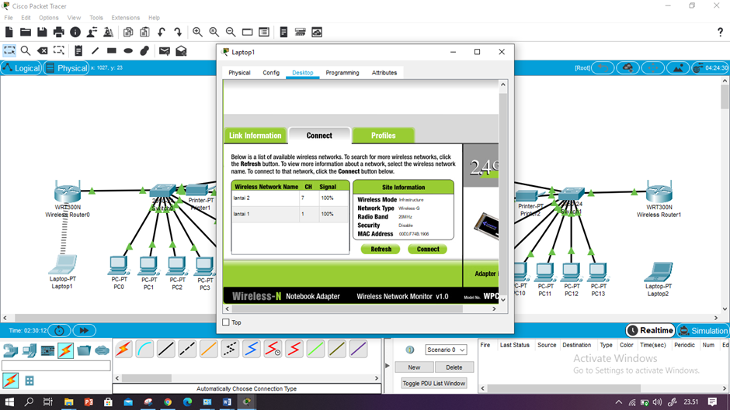Choose the Copper Straight-Through black cable
730x410 pixels.
pos(165,349)
